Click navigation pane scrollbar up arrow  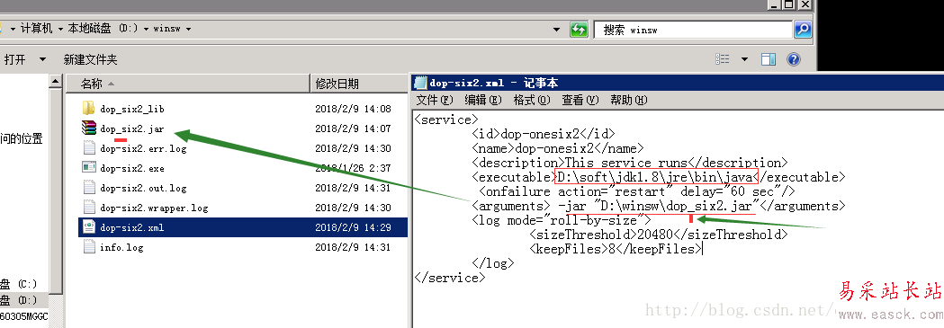click(x=56, y=82)
